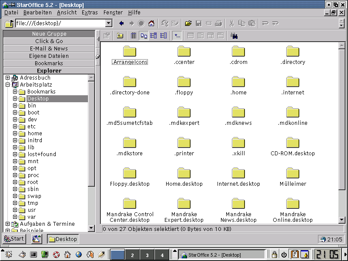The image size is (348, 261).
Task: Expand the Bookmarks folder tree node
Action: pos(15,91)
